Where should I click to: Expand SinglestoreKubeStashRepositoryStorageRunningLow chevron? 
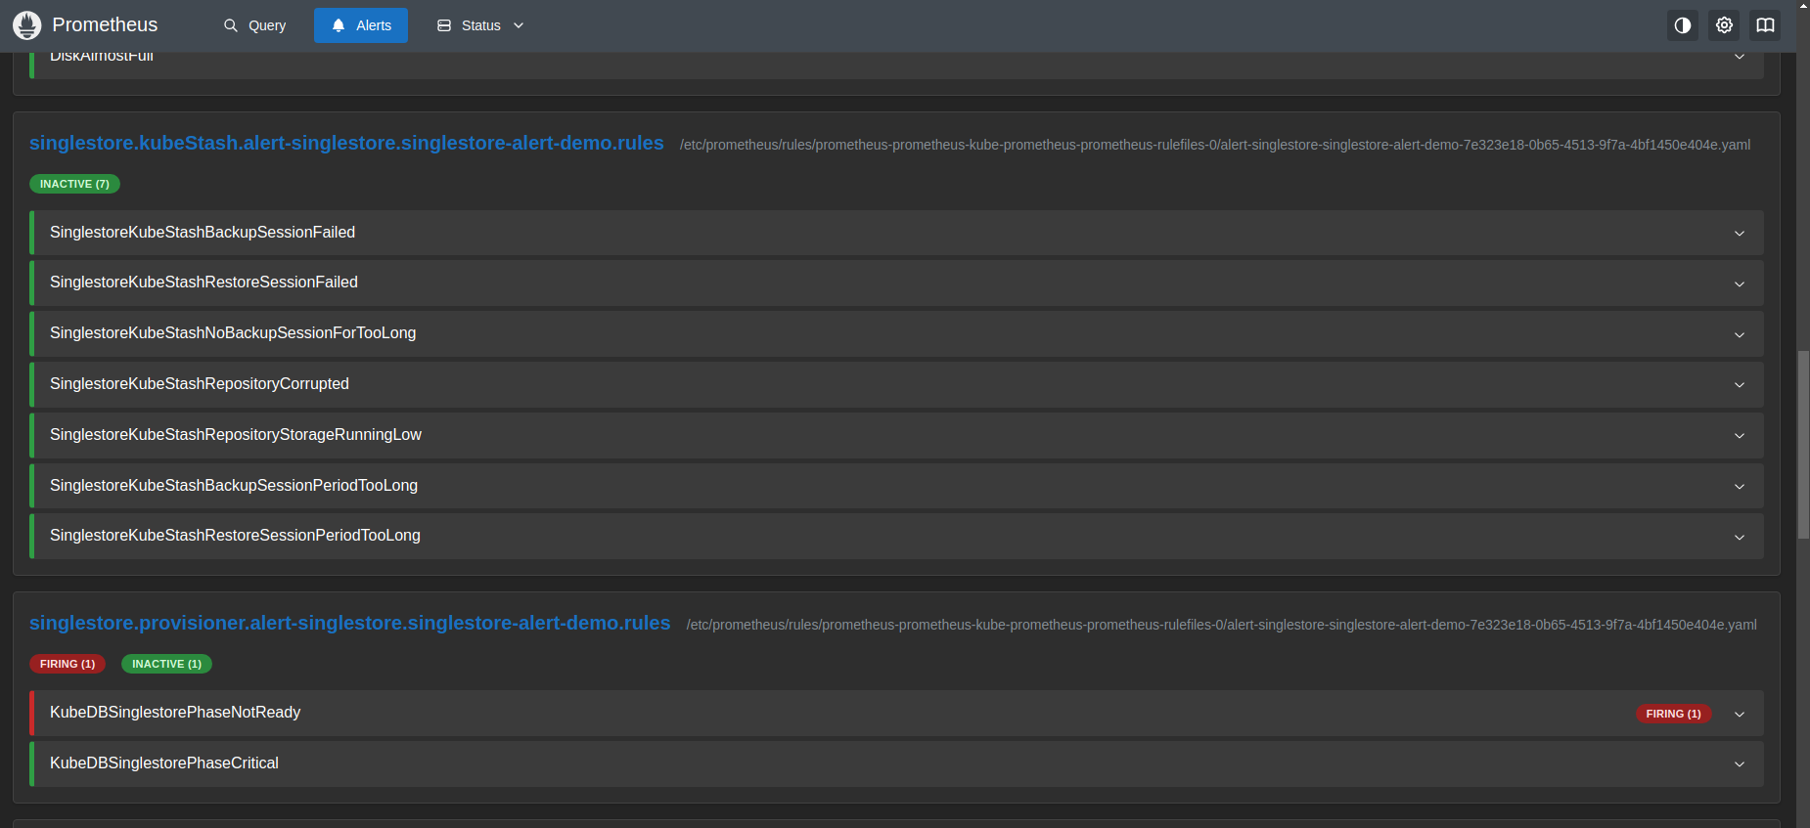coord(1740,436)
